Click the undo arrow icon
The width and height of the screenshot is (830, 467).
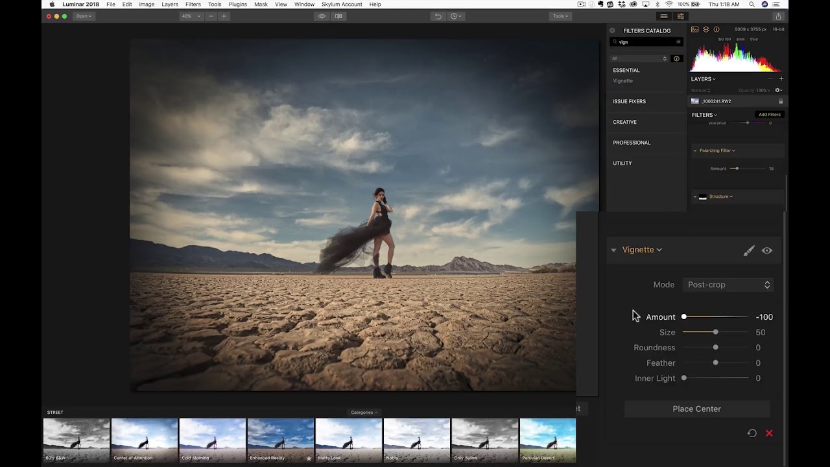click(x=438, y=16)
